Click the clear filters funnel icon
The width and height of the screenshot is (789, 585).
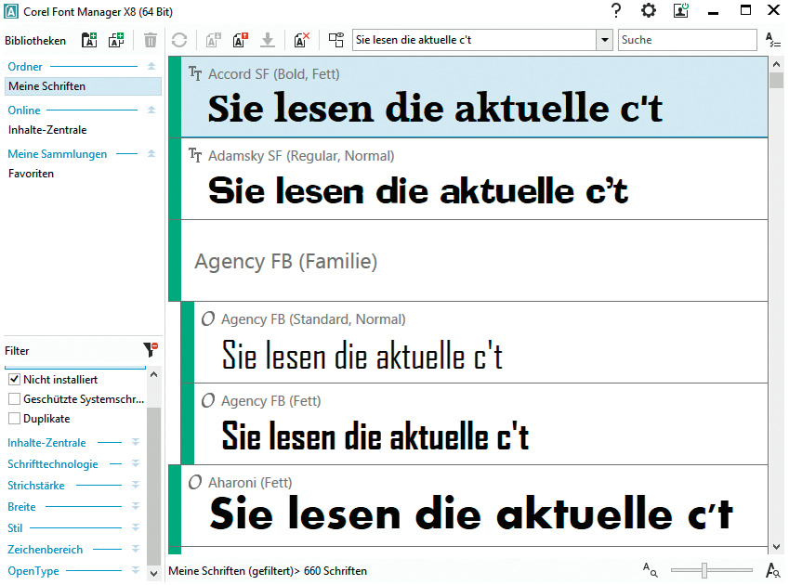point(151,350)
